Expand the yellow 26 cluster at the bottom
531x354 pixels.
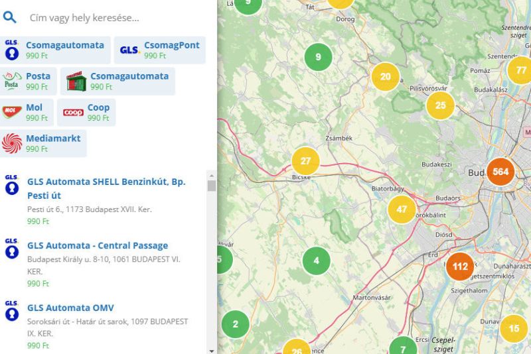pos(296,347)
